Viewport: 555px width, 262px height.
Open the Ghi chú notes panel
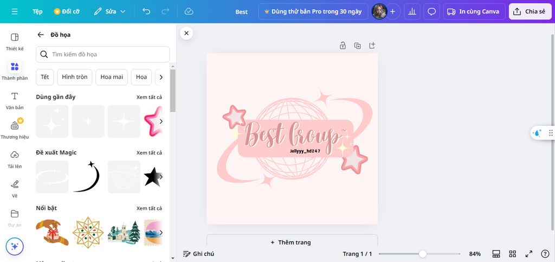tap(198, 254)
